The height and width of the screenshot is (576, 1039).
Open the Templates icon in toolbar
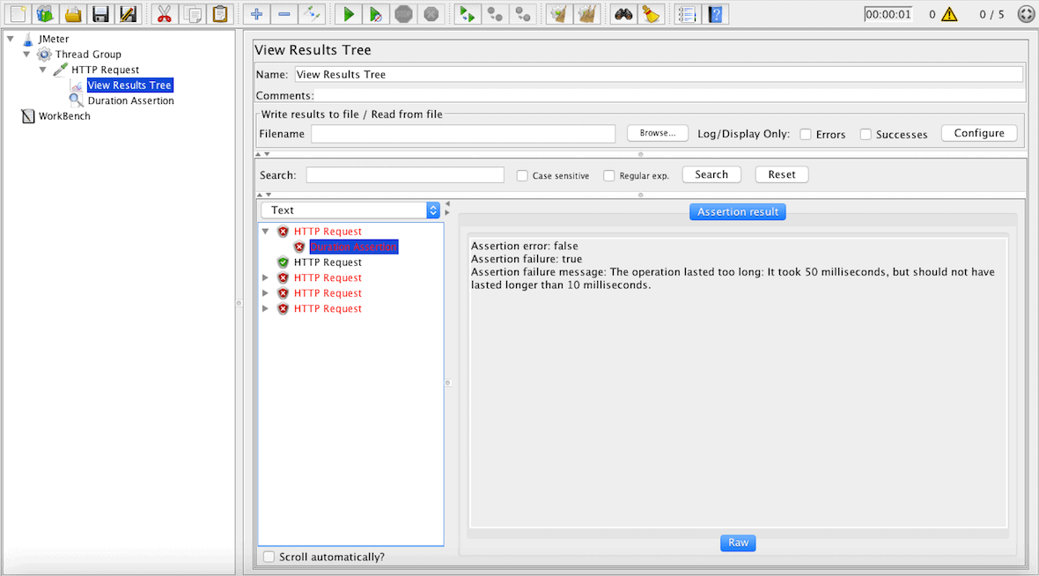pos(45,14)
